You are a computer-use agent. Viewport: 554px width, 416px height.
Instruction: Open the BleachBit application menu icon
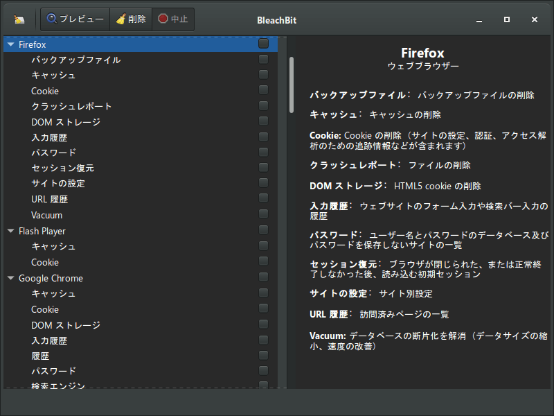pos(19,19)
